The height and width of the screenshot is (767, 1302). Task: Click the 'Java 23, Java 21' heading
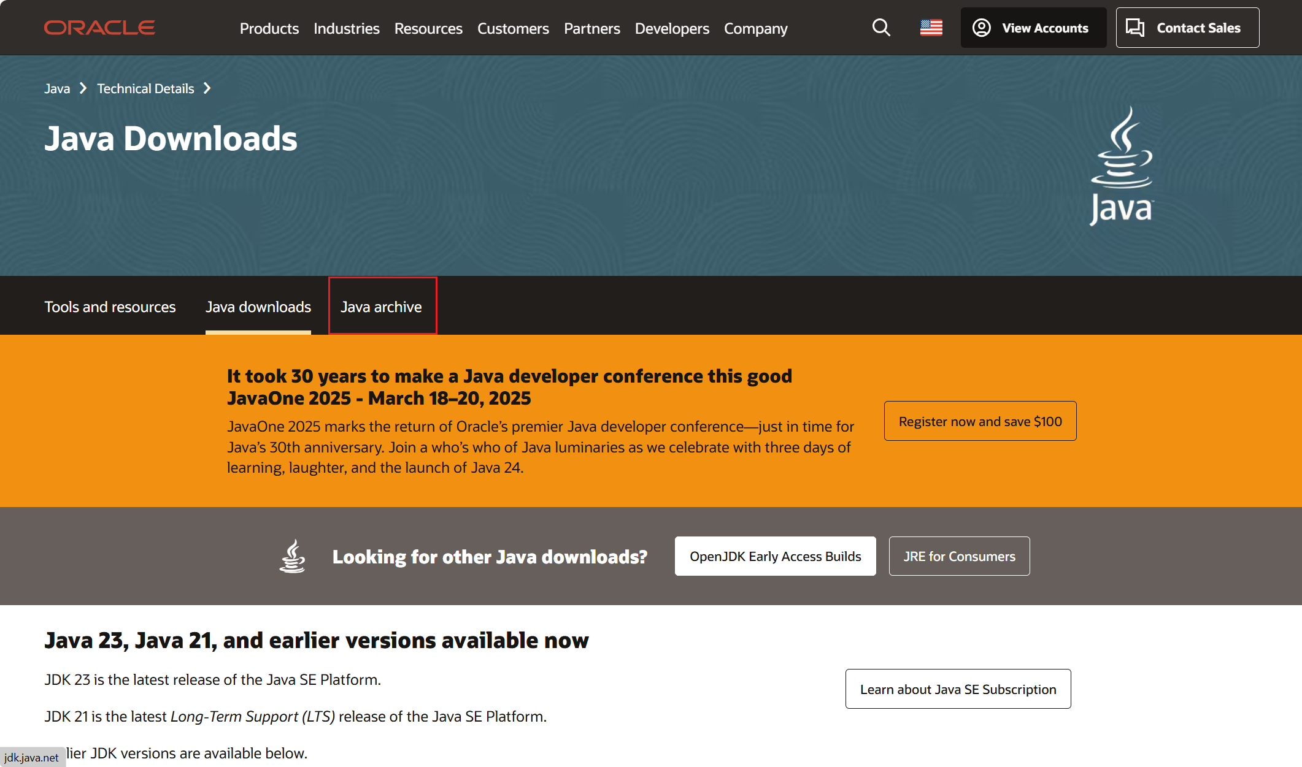click(x=317, y=640)
